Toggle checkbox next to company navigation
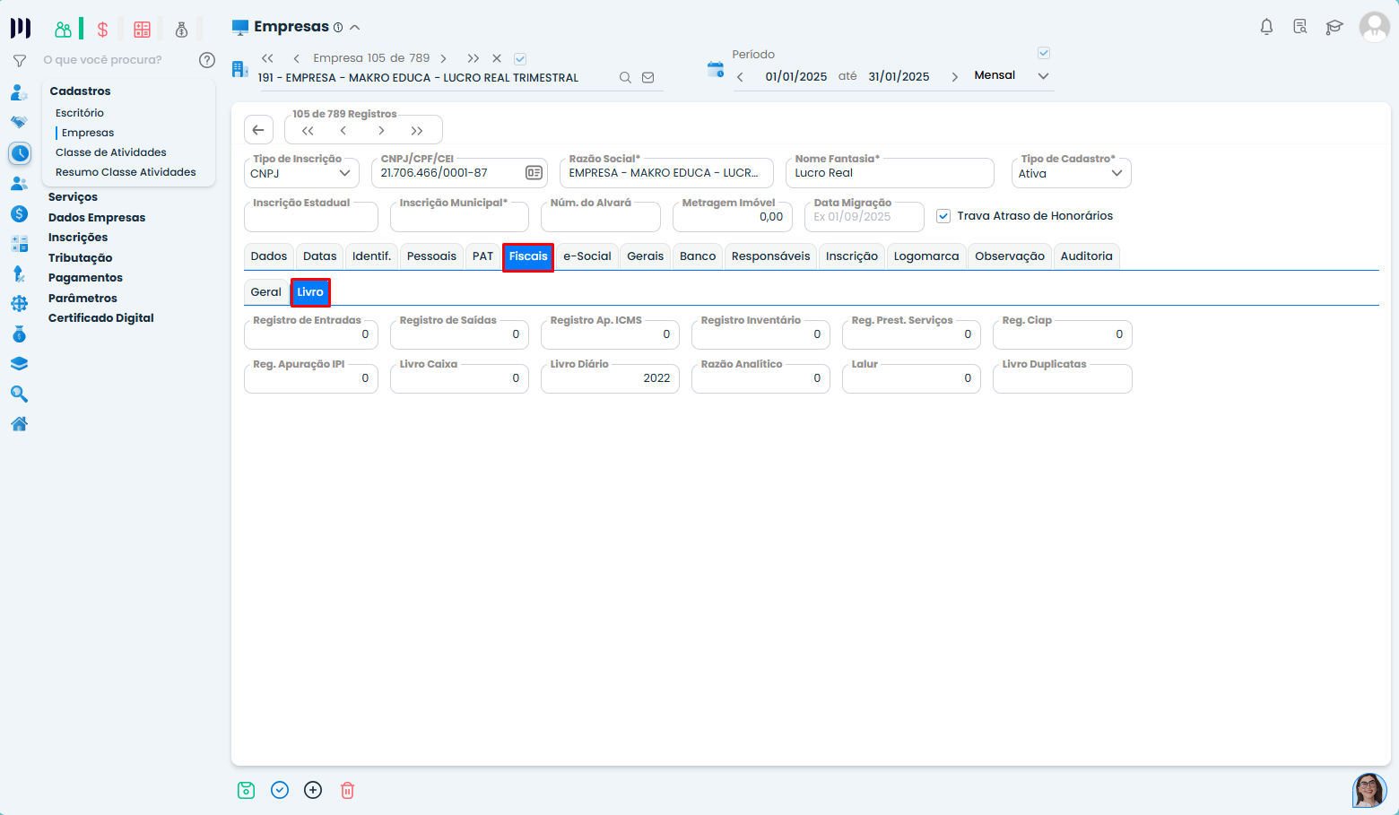 pyautogui.click(x=520, y=59)
